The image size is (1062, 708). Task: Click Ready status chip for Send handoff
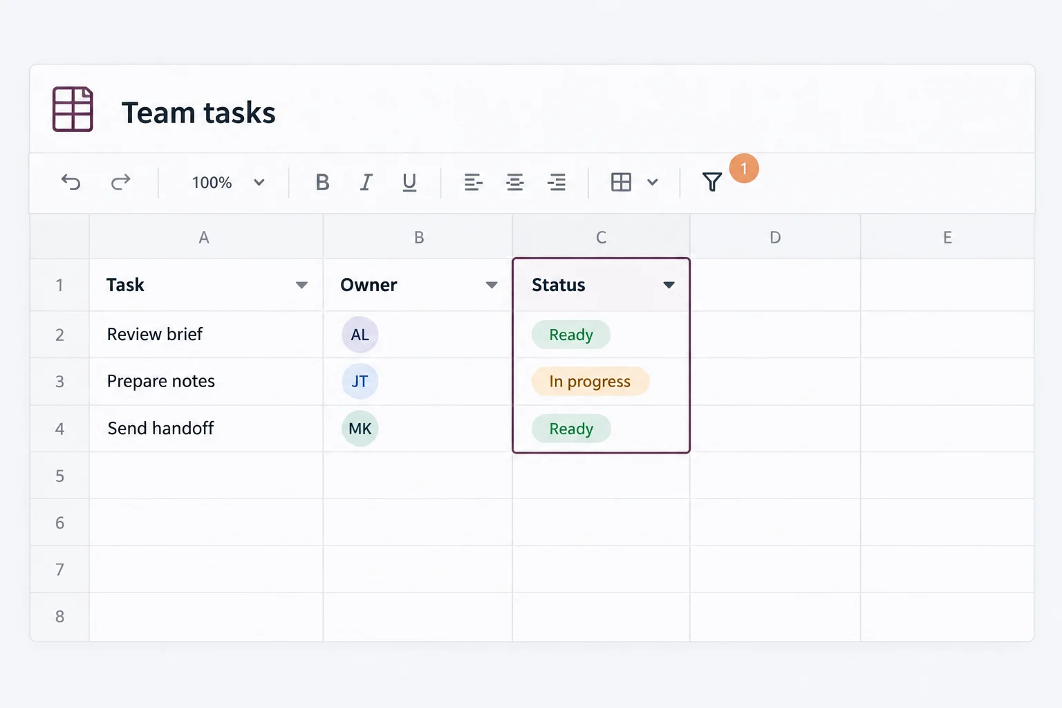coord(571,429)
